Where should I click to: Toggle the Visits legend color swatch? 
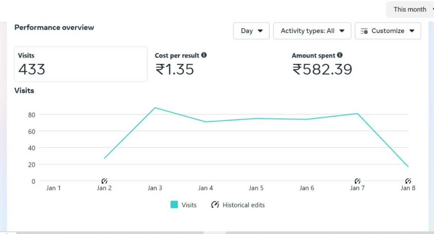coord(174,205)
